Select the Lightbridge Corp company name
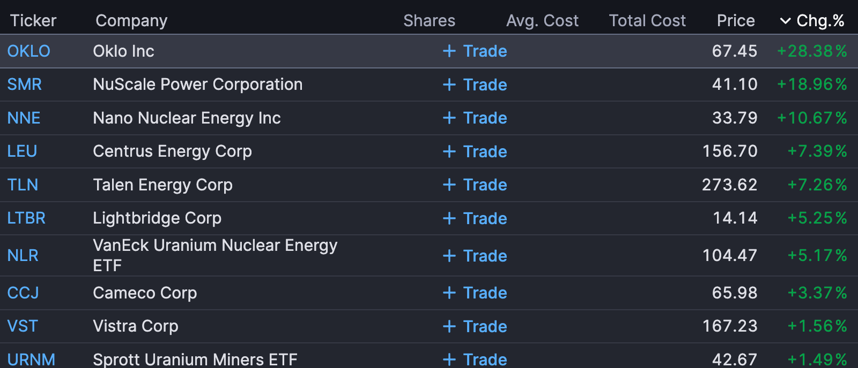 click(x=157, y=218)
